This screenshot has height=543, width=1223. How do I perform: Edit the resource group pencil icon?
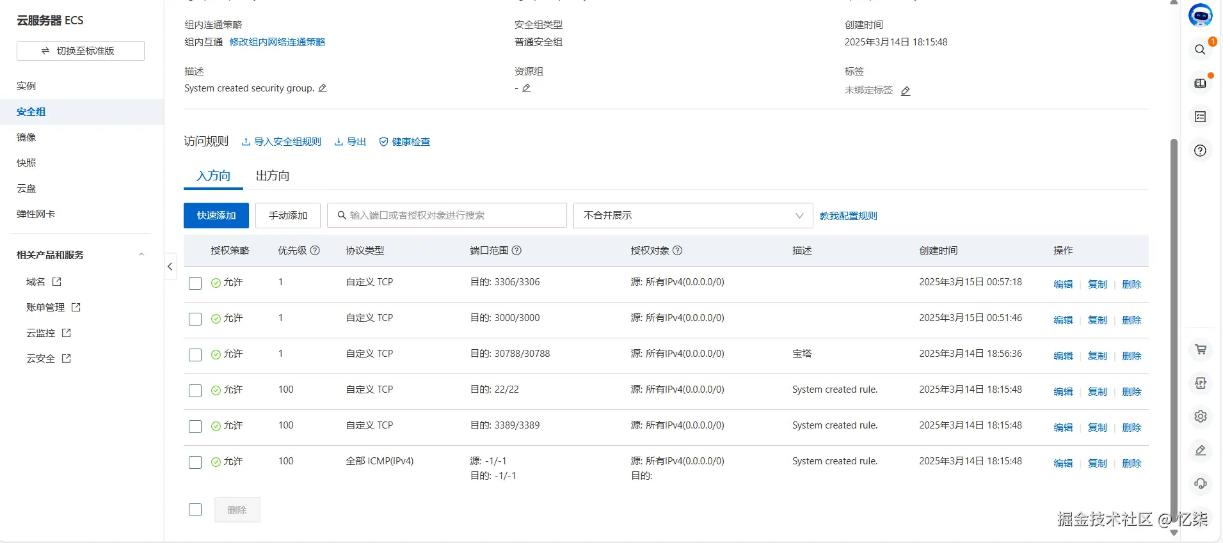coord(526,88)
